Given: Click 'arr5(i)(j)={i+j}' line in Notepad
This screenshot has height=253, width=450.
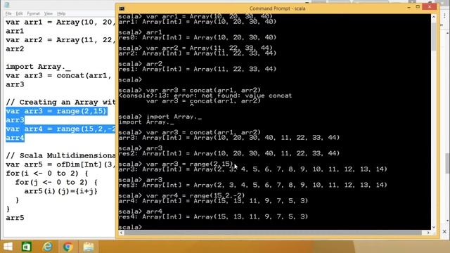Looking at the screenshot, I should pyautogui.click(x=61, y=191).
